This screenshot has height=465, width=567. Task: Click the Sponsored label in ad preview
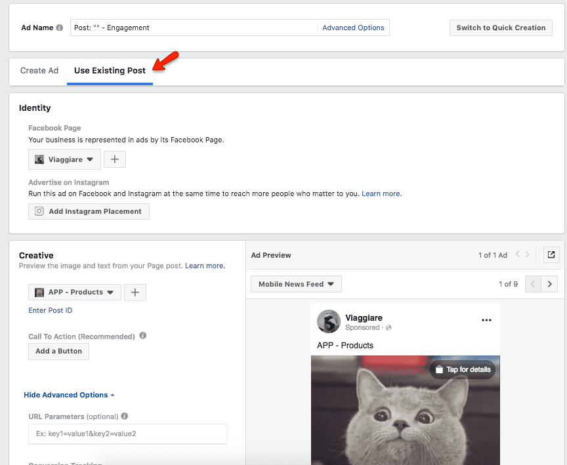362,328
